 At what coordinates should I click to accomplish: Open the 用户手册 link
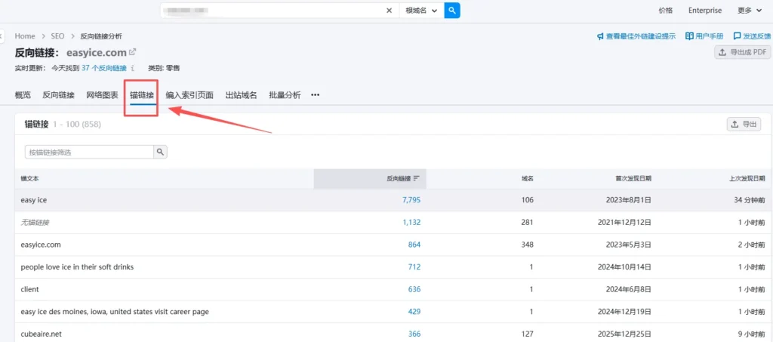(705, 36)
